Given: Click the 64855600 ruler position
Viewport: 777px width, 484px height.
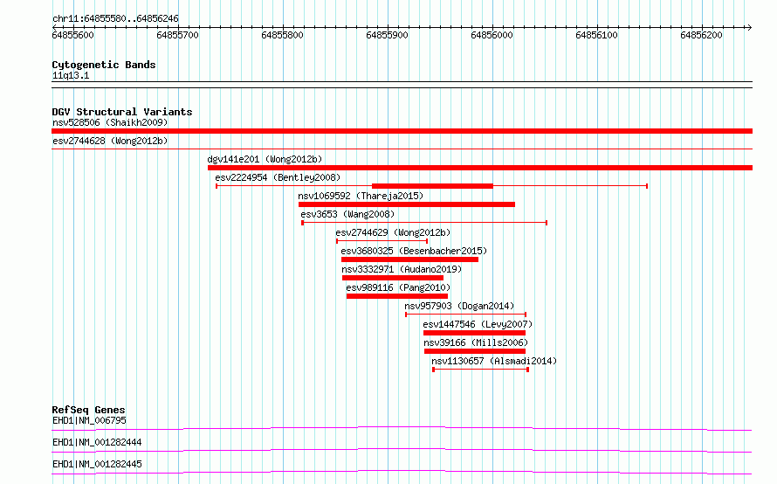Looking at the screenshot, I should click(x=72, y=35).
